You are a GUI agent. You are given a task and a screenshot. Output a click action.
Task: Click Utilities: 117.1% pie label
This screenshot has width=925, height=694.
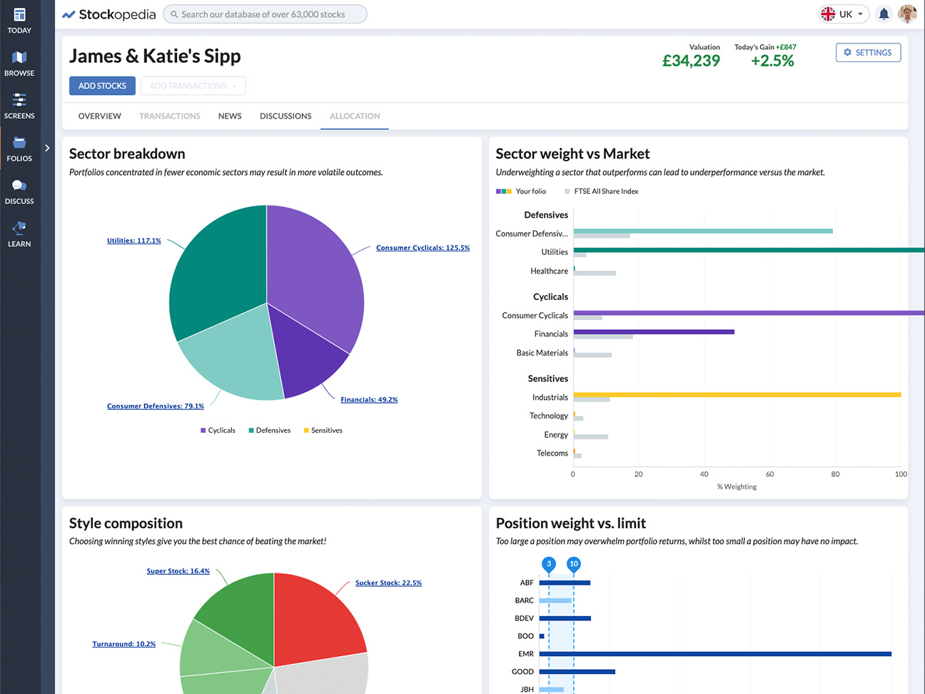click(134, 241)
